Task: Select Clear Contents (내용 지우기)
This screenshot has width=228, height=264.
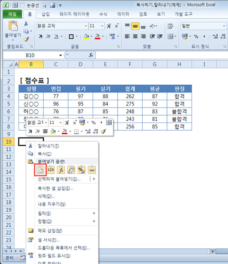Action: pyautogui.click(x=62, y=204)
